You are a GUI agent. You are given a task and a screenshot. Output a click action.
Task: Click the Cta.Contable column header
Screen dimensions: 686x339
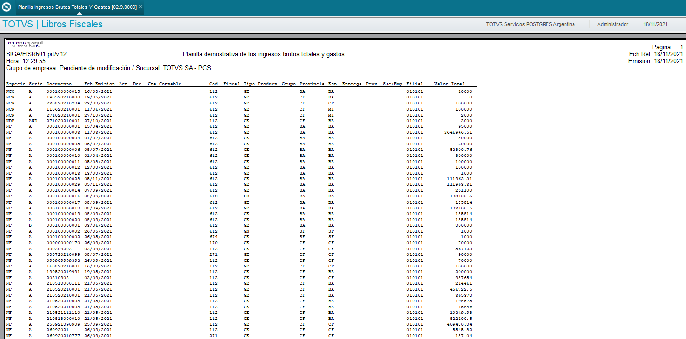click(164, 84)
